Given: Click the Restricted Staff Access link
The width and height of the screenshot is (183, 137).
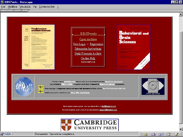Looking at the screenshot, I should pos(88,62).
